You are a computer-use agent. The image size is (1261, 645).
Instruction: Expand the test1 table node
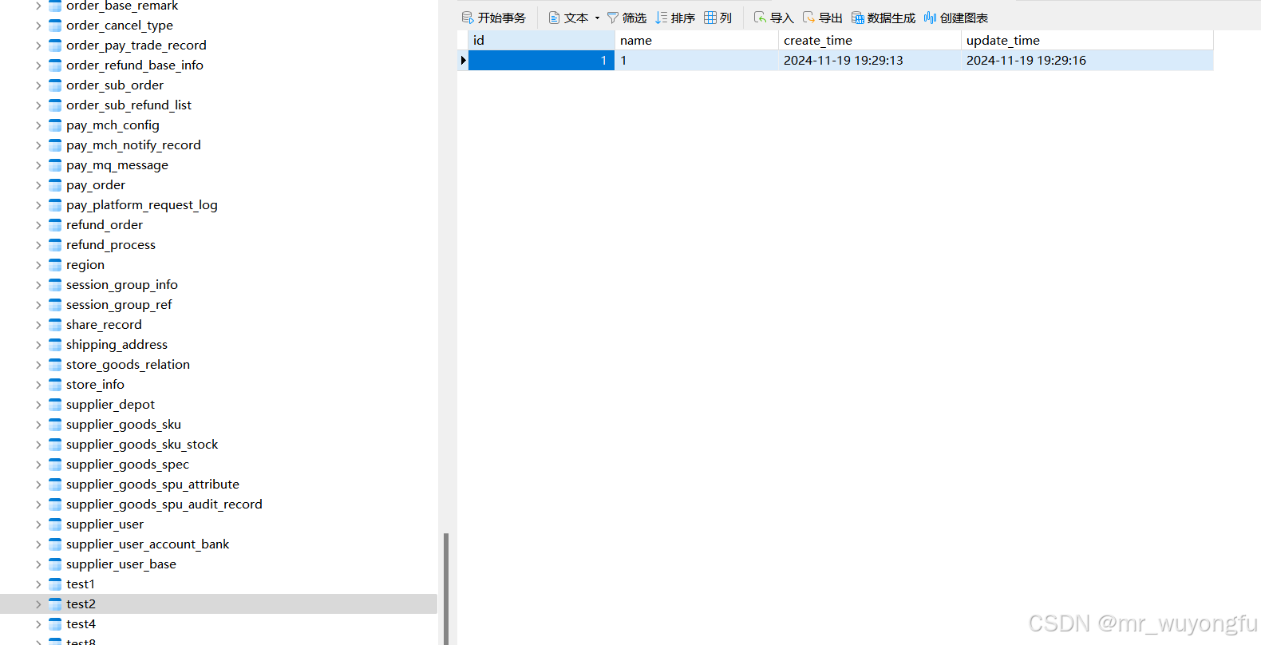coord(38,584)
